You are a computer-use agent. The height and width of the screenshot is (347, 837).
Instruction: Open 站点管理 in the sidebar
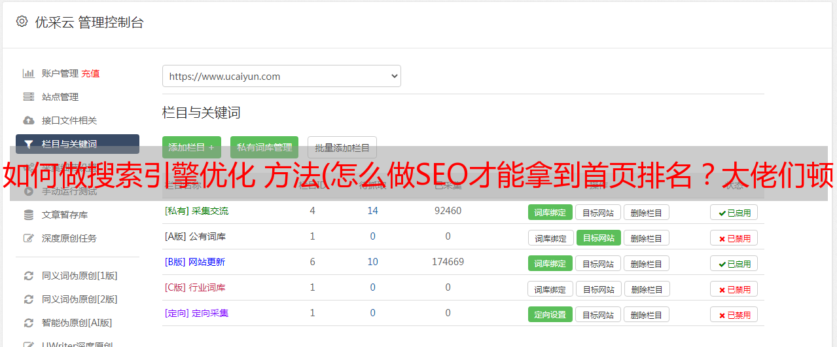60,97
